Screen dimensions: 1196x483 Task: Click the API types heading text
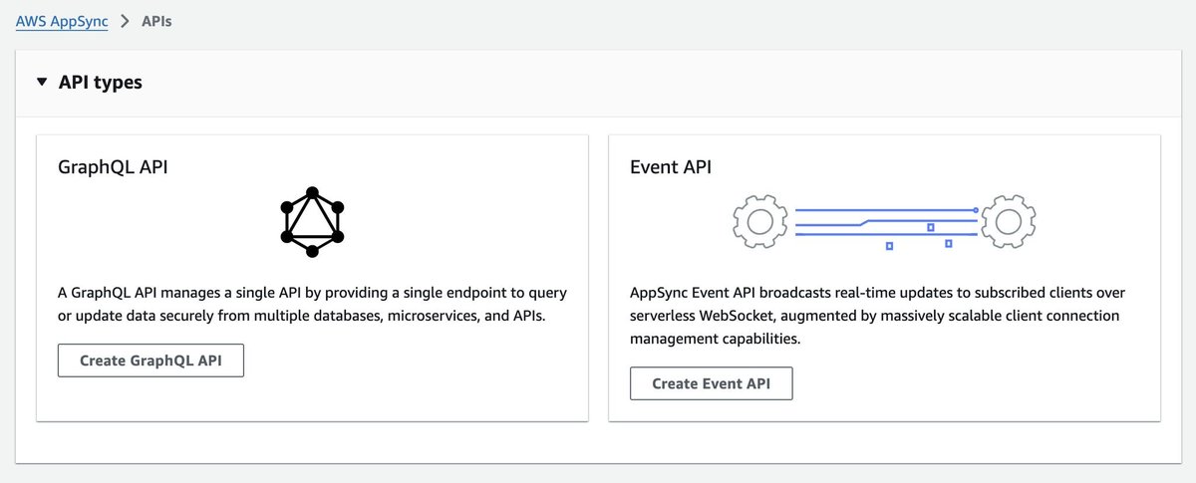click(x=101, y=83)
